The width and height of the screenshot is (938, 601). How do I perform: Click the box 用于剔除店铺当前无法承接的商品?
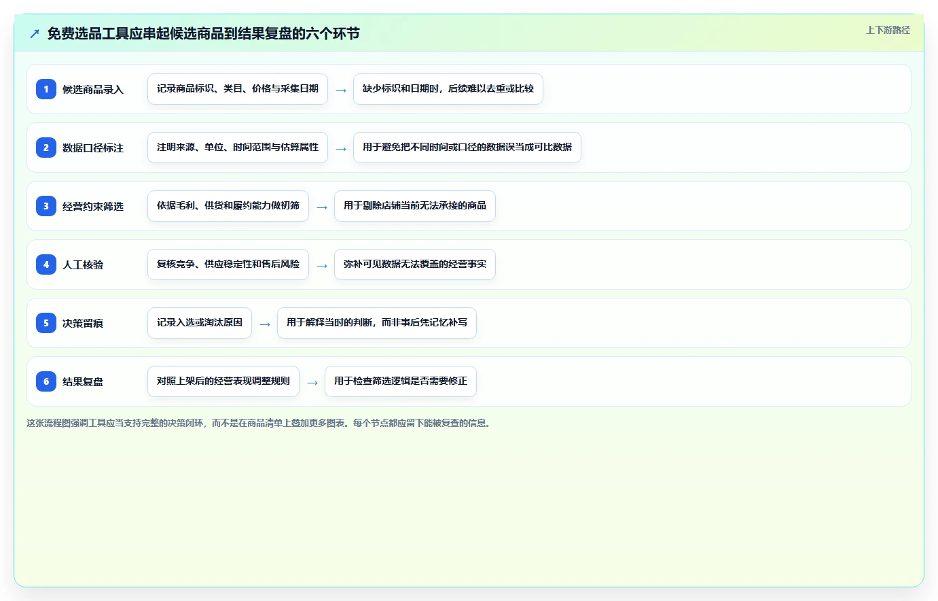(415, 206)
